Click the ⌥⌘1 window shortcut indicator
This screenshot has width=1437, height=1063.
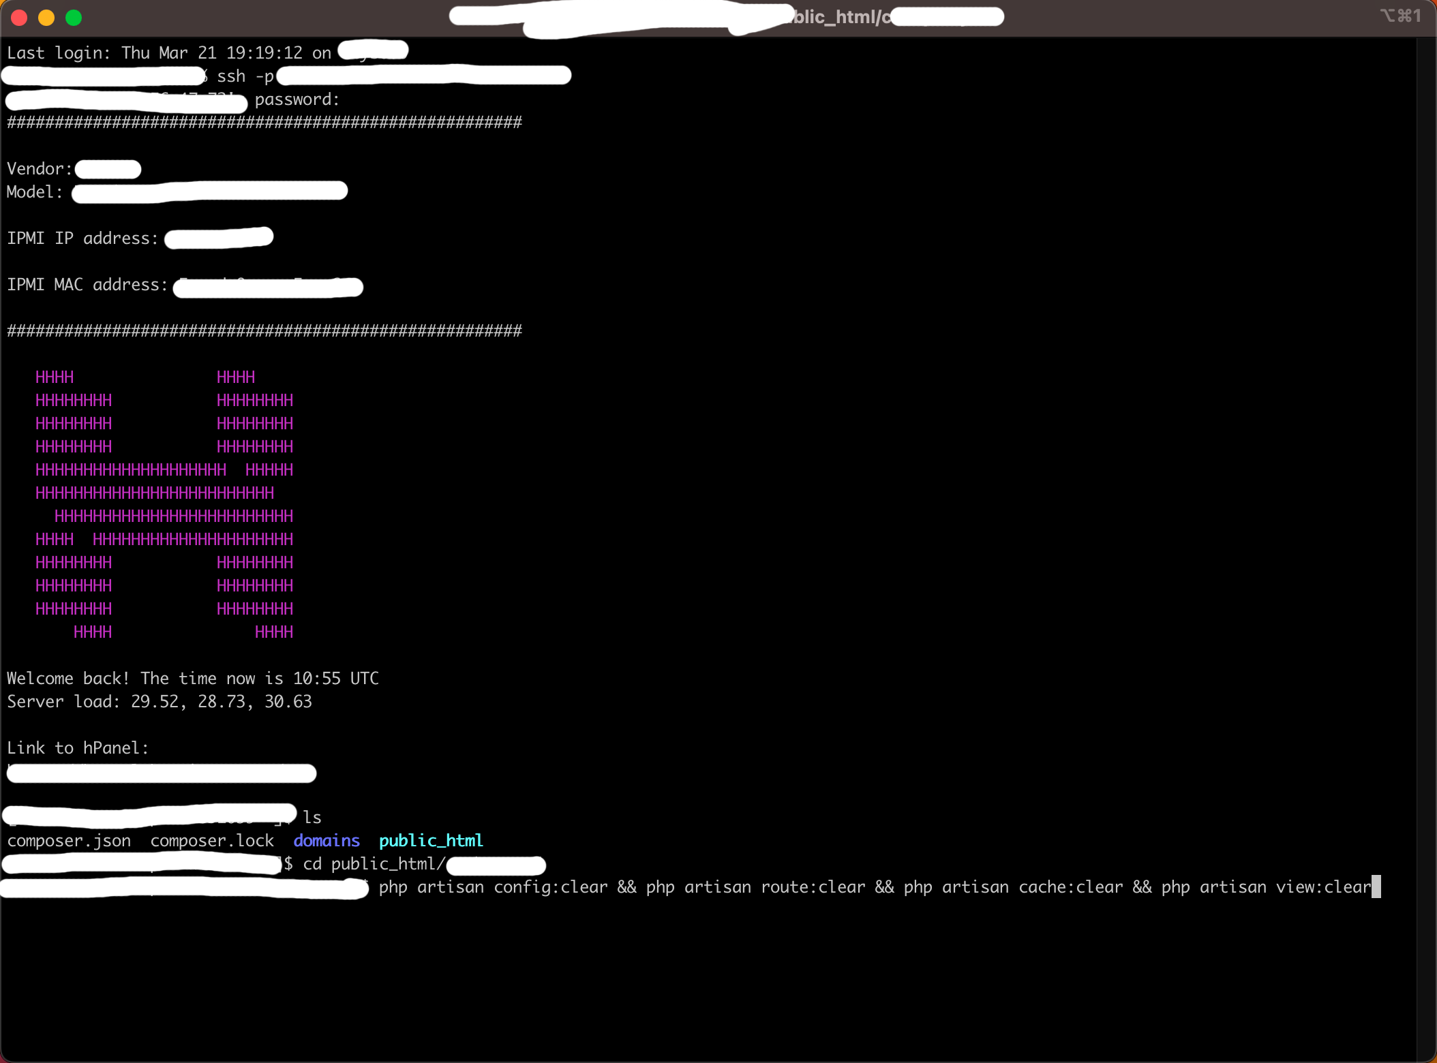pos(1401,16)
